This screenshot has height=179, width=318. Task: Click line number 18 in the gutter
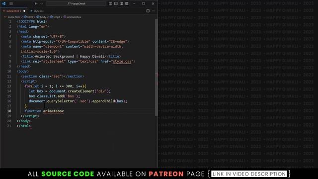coord(9,111)
